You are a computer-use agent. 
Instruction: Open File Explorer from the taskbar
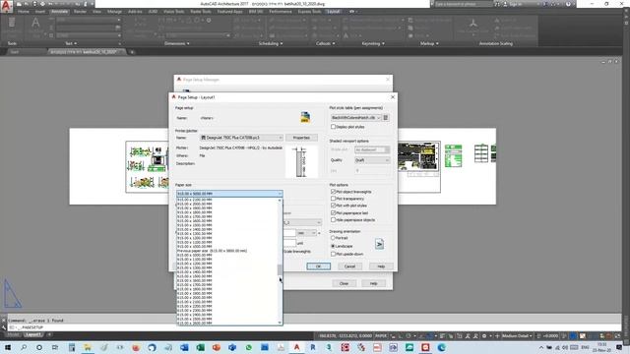coord(88,347)
